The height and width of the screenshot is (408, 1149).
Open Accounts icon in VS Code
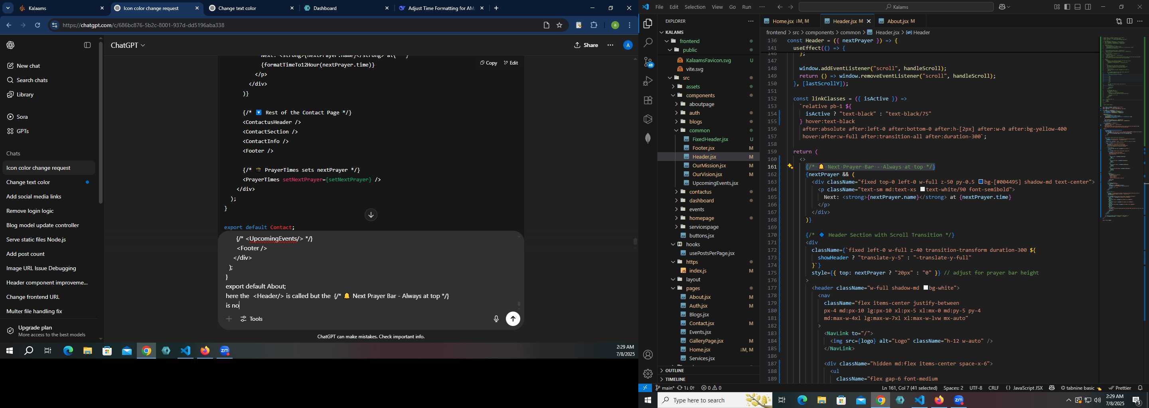pos(648,355)
